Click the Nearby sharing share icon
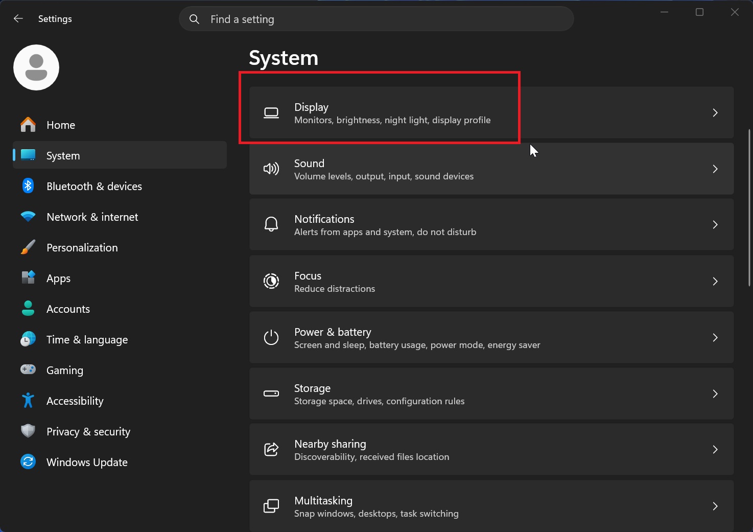This screenshot has height=532, width=753. [271, 449]
